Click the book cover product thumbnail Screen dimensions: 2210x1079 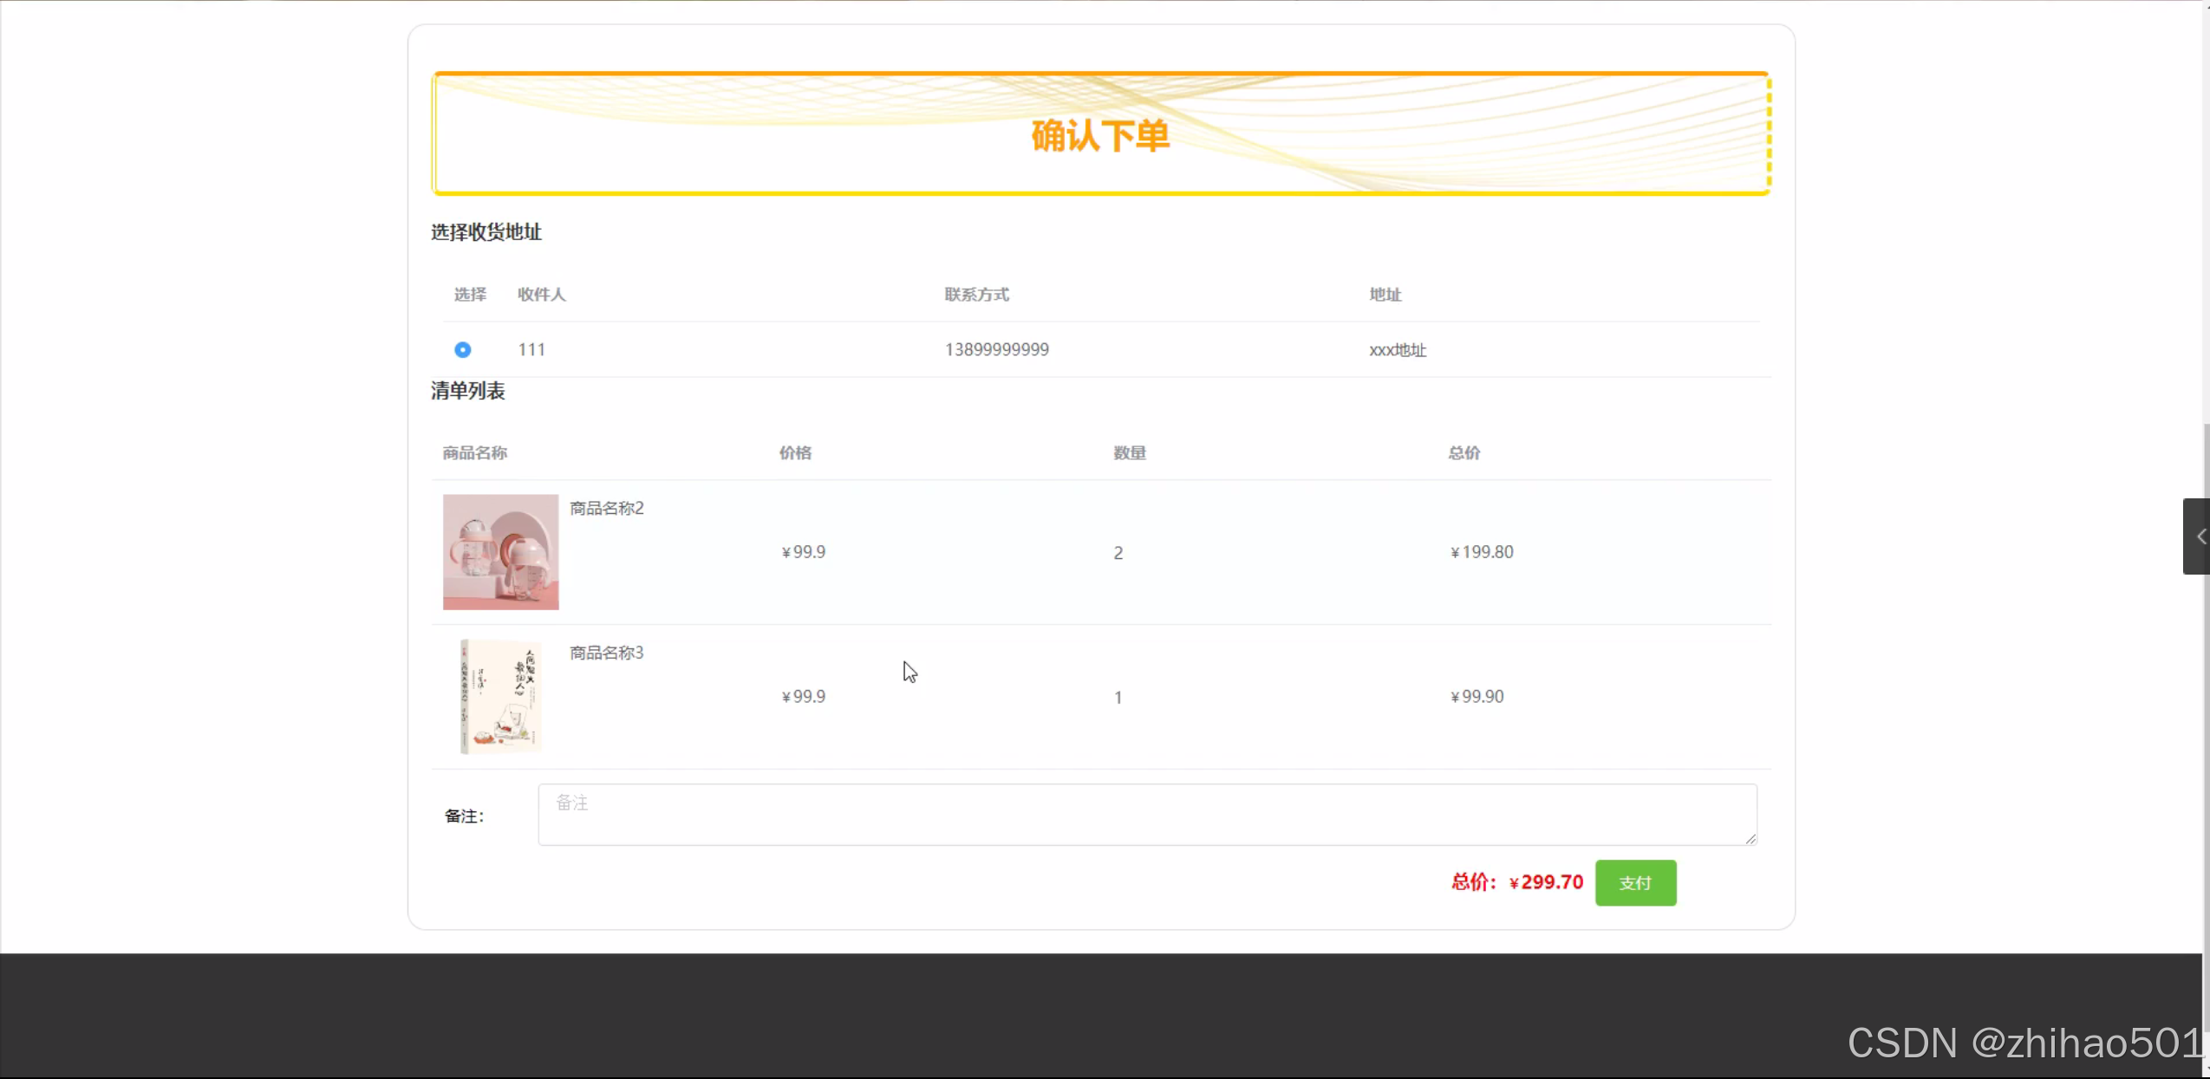[500, 696]
